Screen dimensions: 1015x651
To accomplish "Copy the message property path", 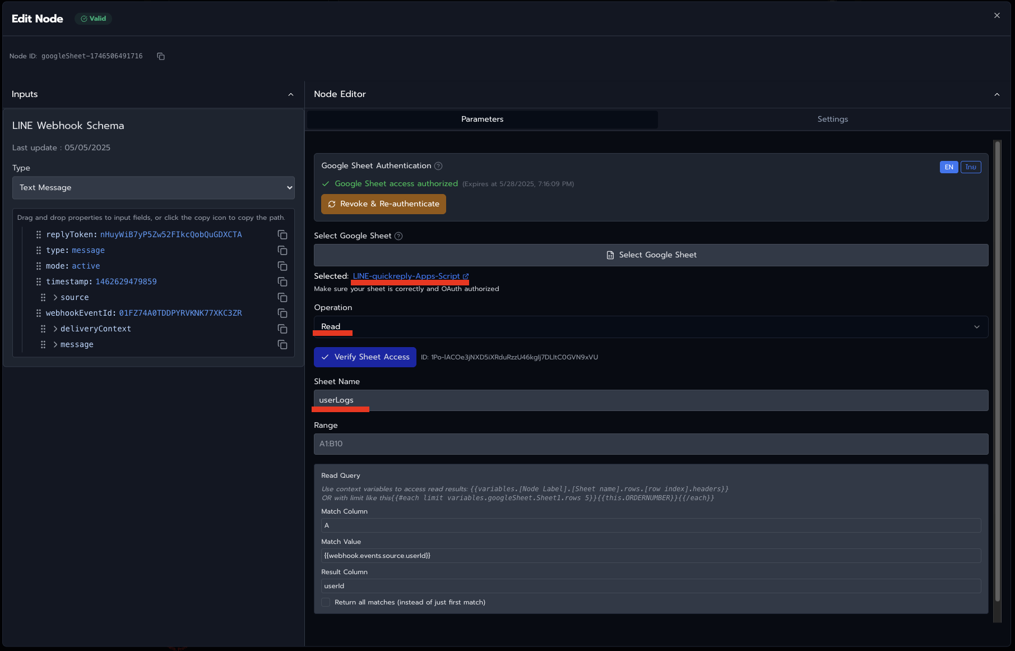I will [282, 345].
